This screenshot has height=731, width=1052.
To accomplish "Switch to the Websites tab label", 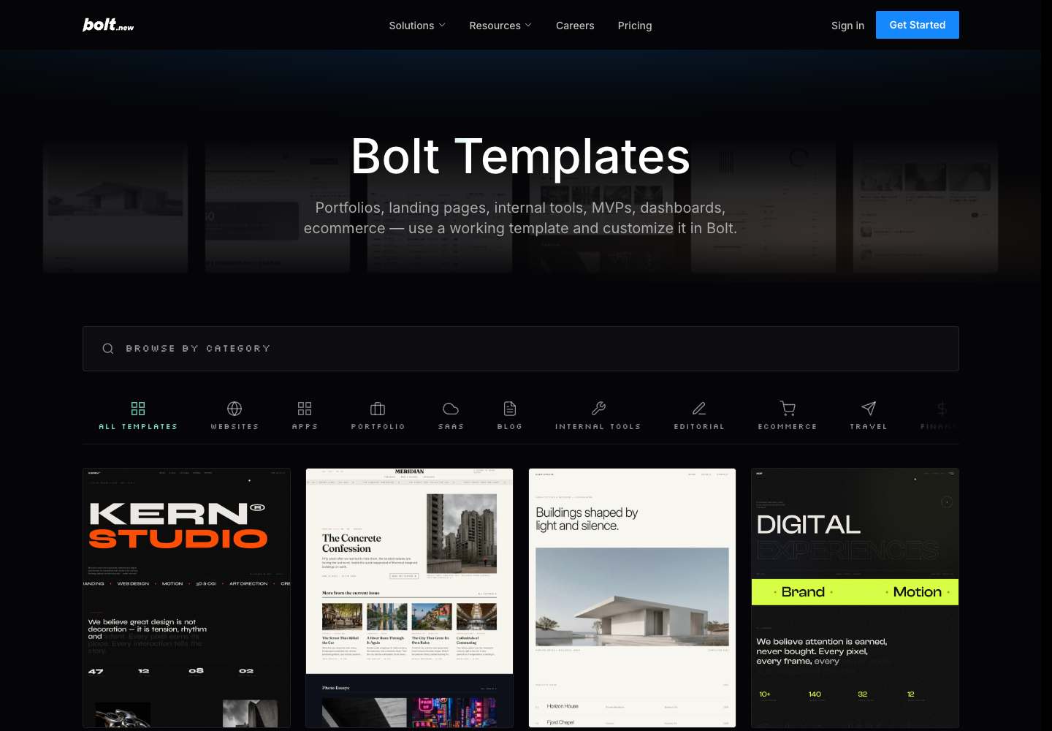I will [x=235, y=427].
